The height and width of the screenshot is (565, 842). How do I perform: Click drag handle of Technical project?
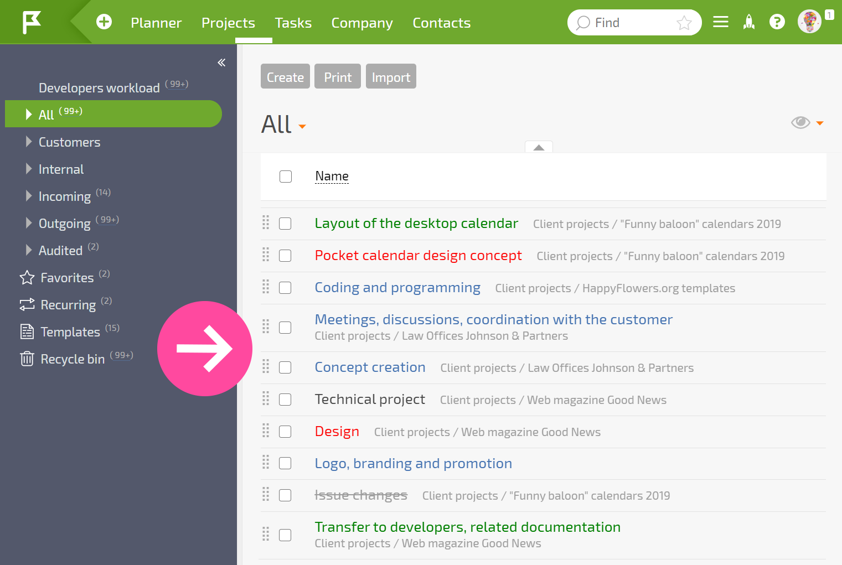pos(266,398)
